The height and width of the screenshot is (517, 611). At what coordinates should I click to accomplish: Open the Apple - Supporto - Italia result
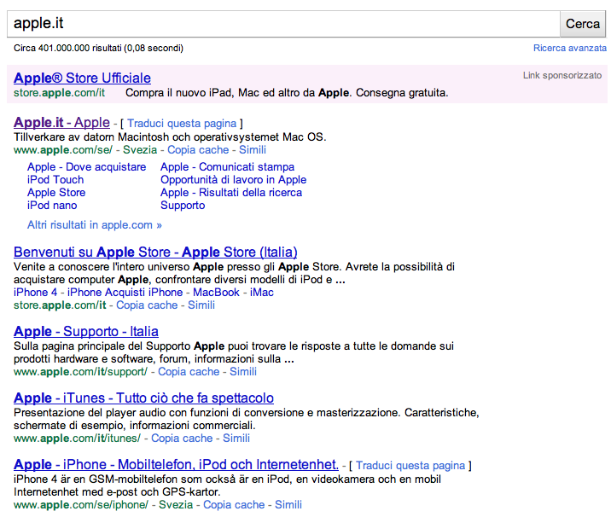pyautogui.click(x=85, y=331)
